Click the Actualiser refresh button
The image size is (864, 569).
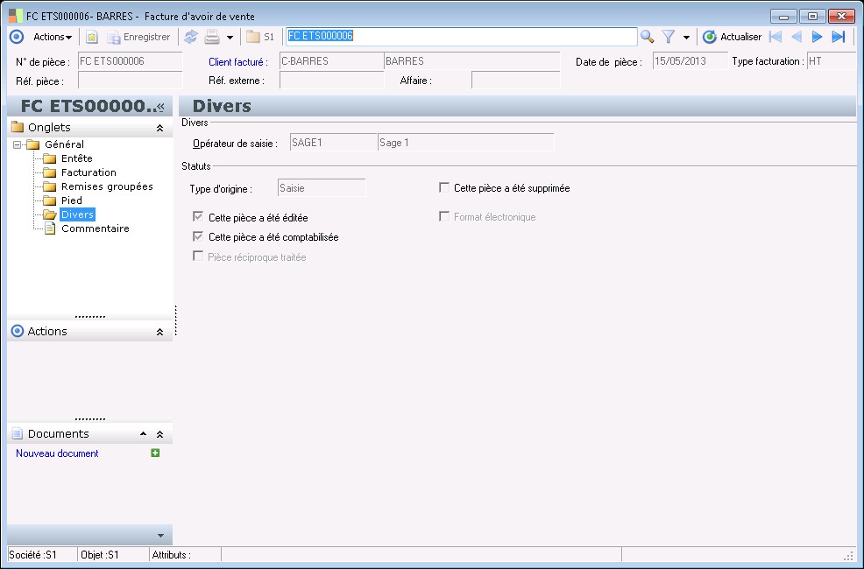[733, 37]
